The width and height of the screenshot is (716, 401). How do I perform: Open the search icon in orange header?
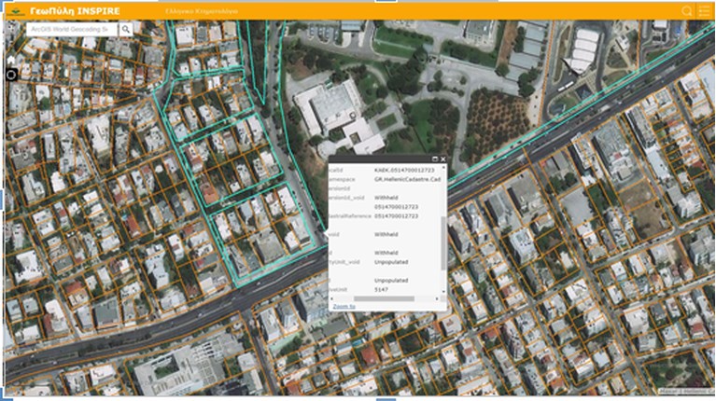click(x=687, y=11)
